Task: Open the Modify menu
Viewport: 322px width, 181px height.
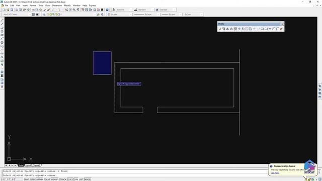Action: (67, 6)
